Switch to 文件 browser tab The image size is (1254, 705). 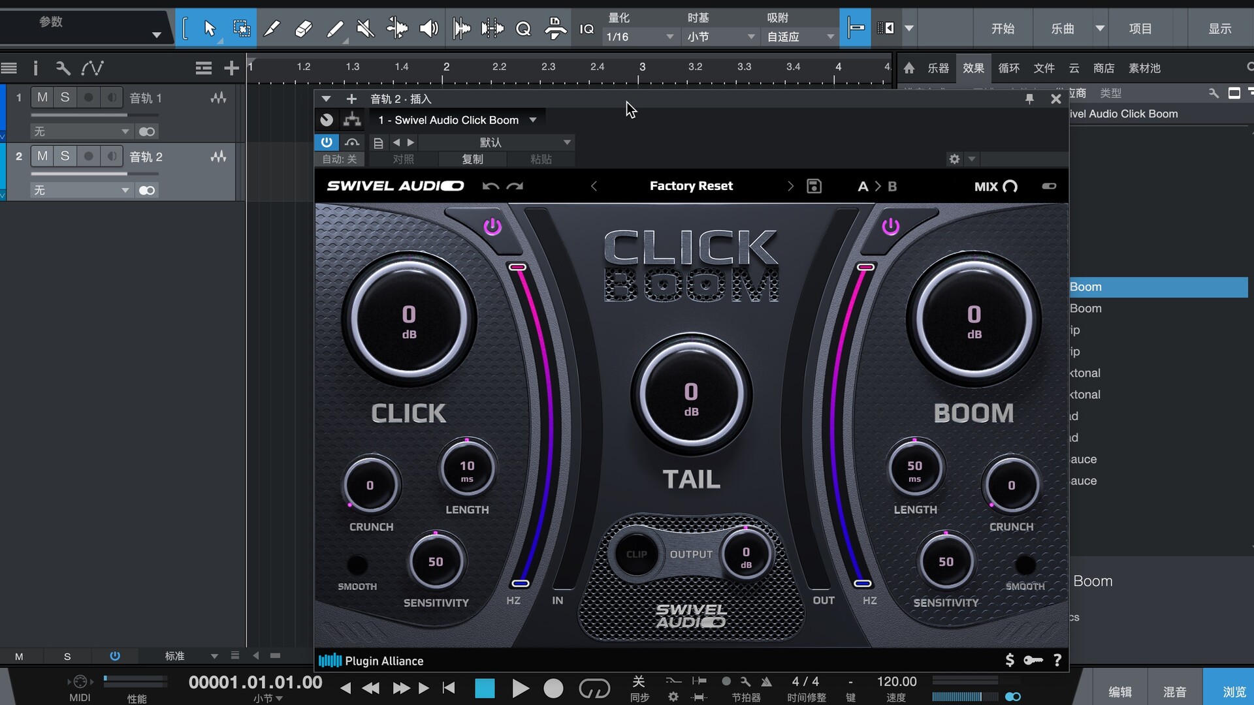1044,68
